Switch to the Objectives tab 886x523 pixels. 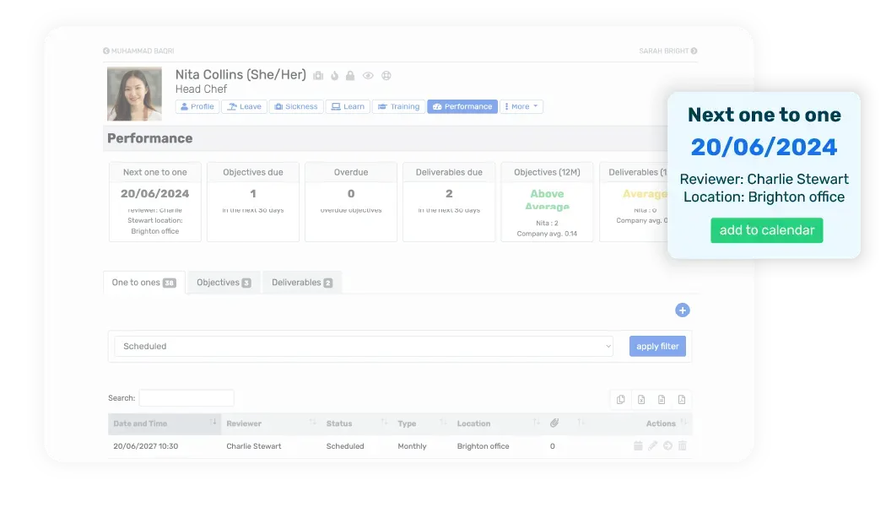223,283
